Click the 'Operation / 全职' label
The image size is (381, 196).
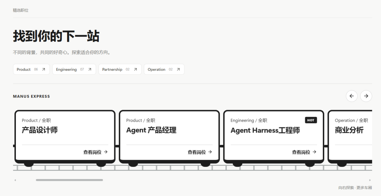coord(351,120)
